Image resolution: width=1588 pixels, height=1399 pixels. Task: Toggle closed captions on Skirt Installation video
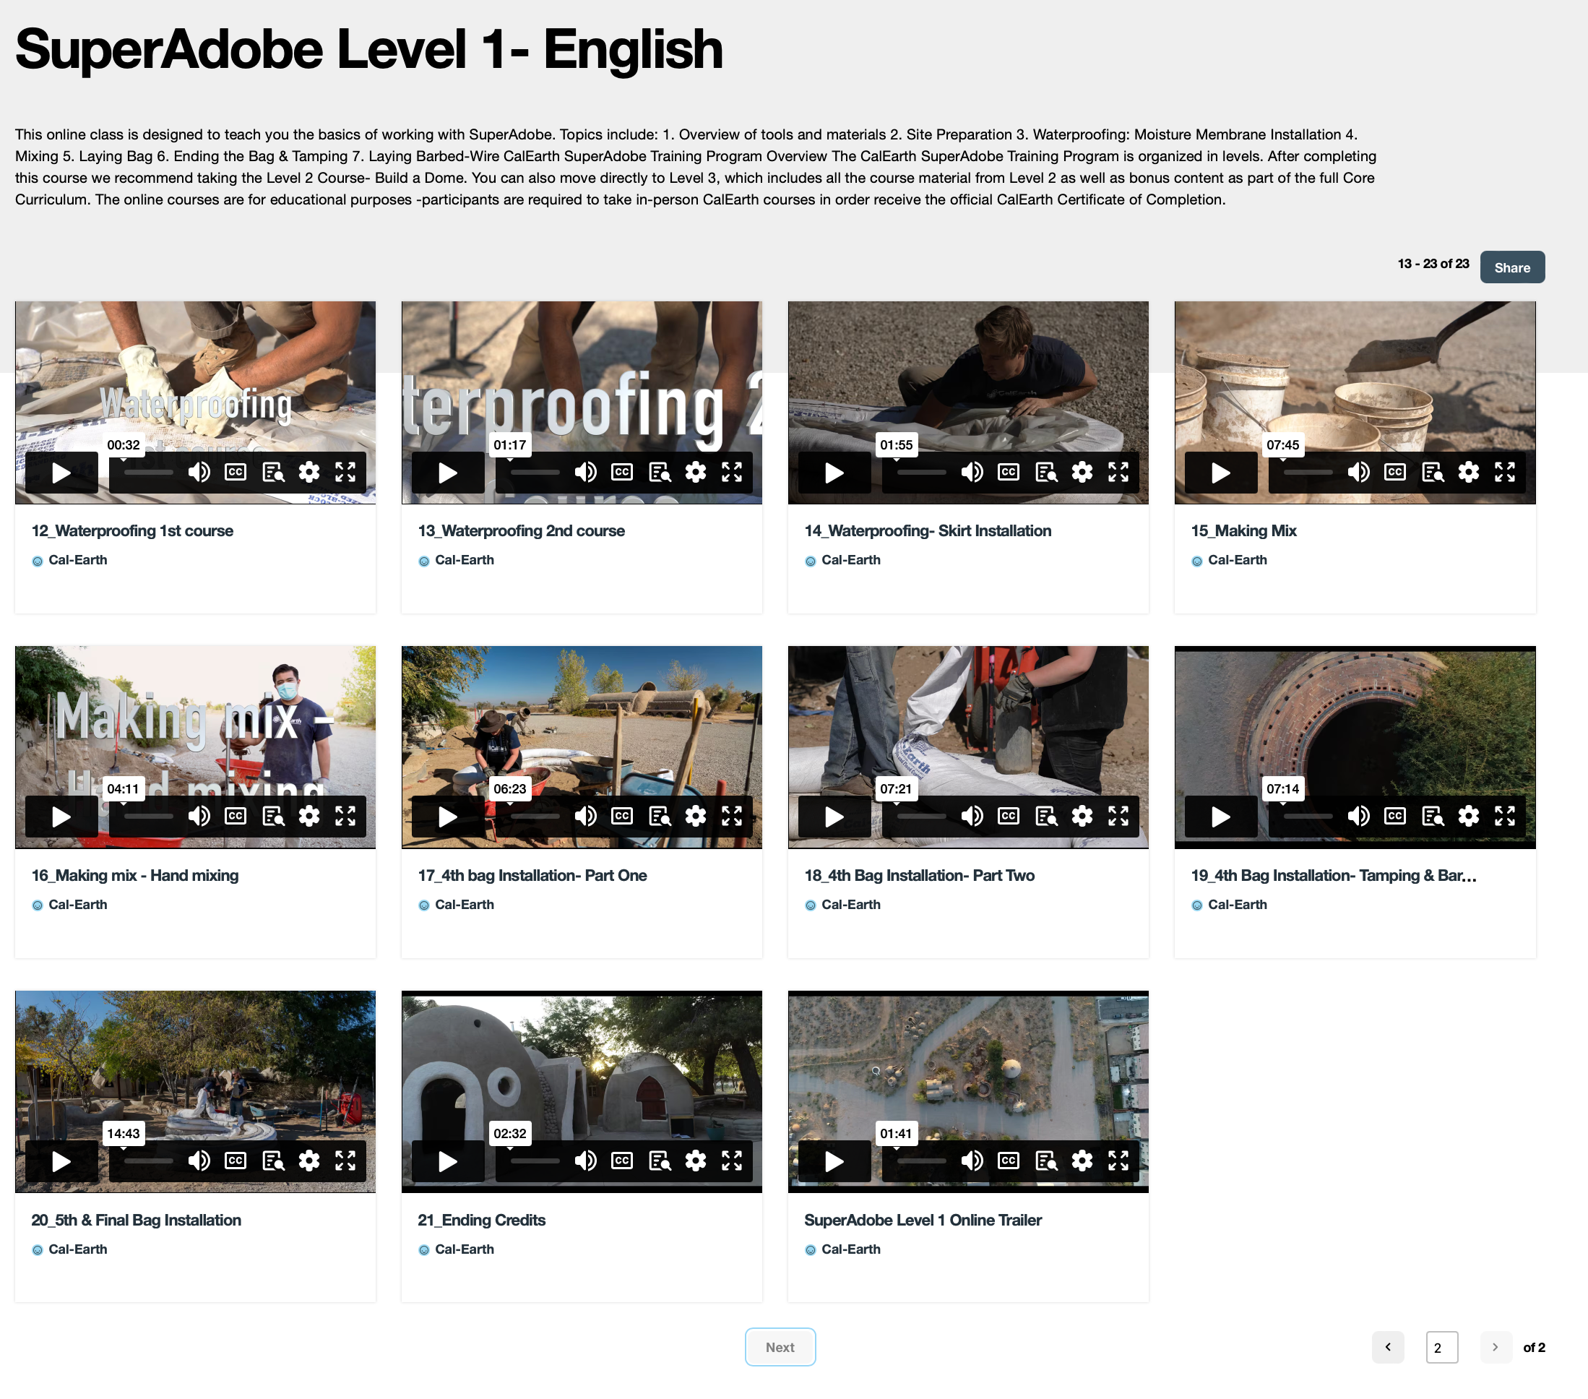click(x=1009, y=472)
